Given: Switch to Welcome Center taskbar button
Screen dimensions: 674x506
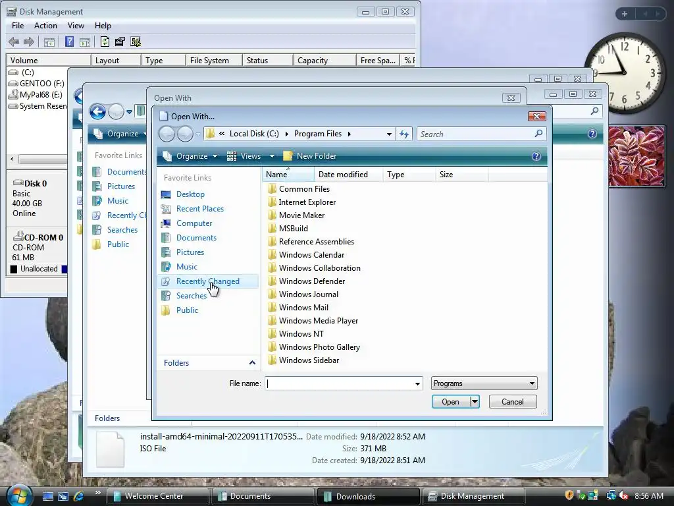Looking at the screenshot, I should tap(157, 496).
